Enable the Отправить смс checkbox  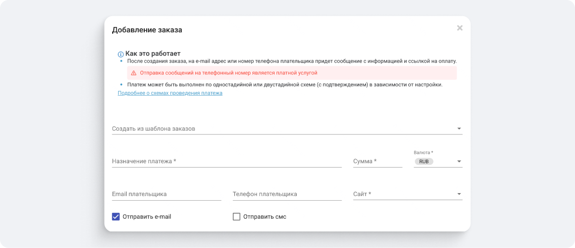[x=237, y=217]
